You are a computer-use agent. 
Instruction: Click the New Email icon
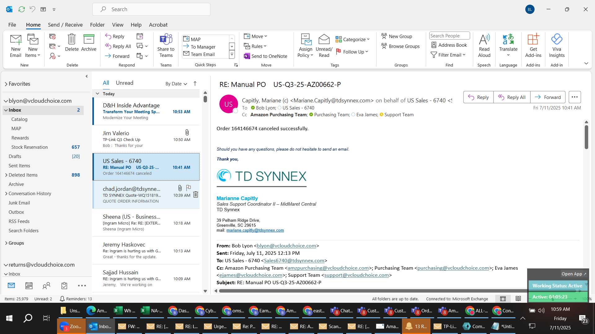(15, 46)
